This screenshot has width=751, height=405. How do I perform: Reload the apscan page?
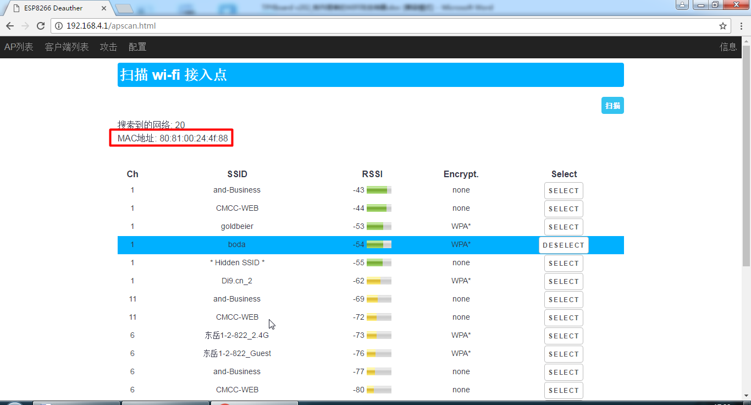coord(41,26)
